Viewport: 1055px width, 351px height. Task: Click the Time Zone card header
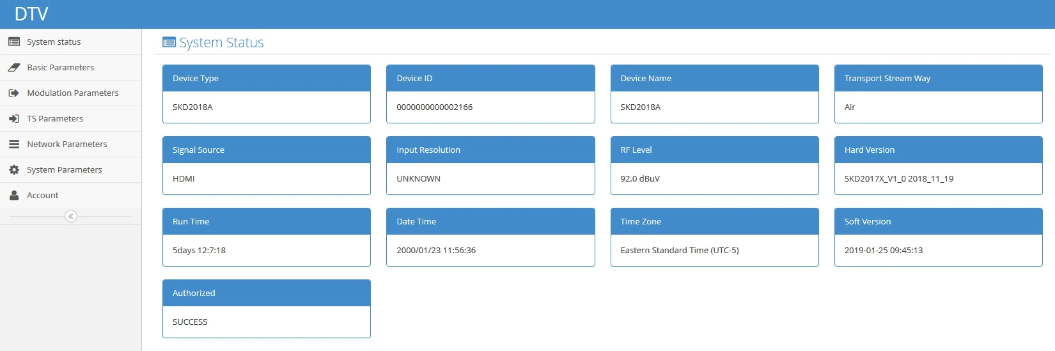pyautogui.click(x=715, y=221)
